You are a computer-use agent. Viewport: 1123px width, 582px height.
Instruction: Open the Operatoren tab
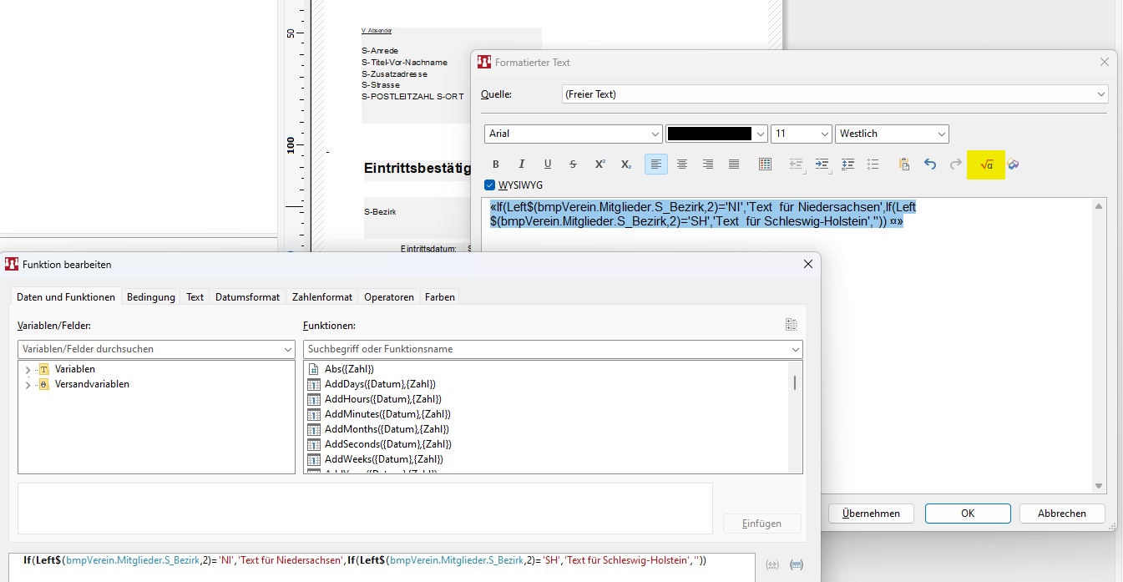388,297
